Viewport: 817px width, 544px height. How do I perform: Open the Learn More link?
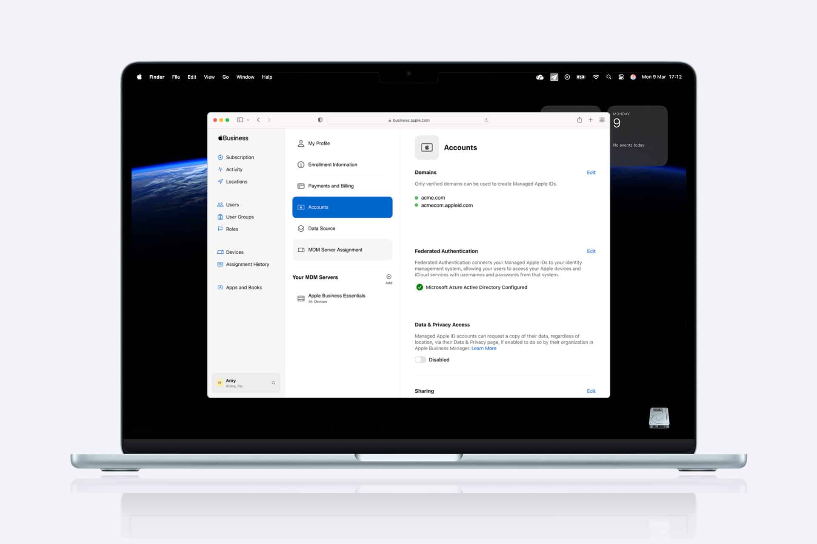[x=484, y=348]
